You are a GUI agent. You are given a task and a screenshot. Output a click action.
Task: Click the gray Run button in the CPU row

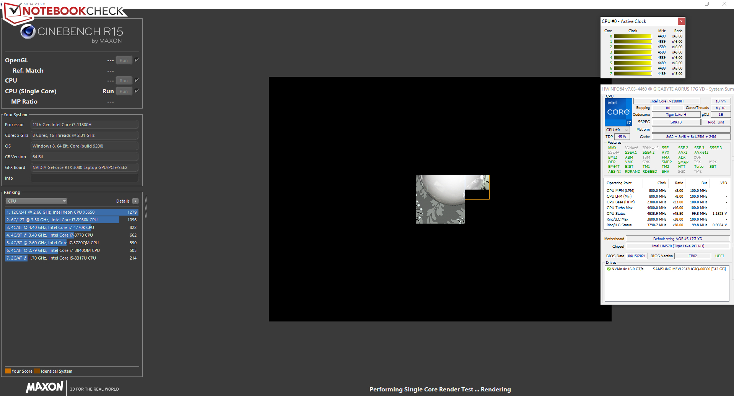[124, 81]
